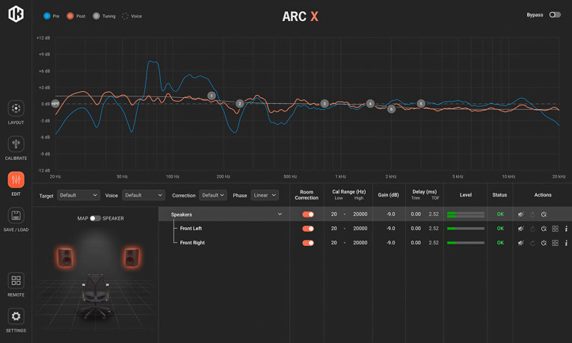Click EQ node 1 on the graph

click(x=212, y=96)
